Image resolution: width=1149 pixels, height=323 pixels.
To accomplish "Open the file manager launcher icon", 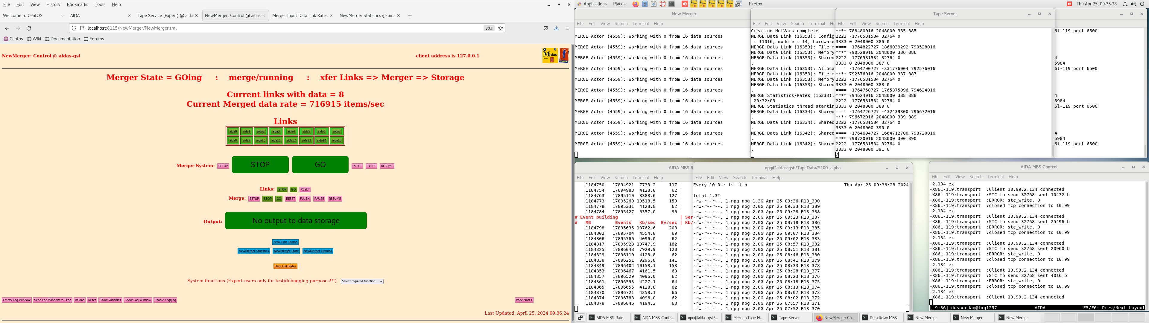I will 645,4.
